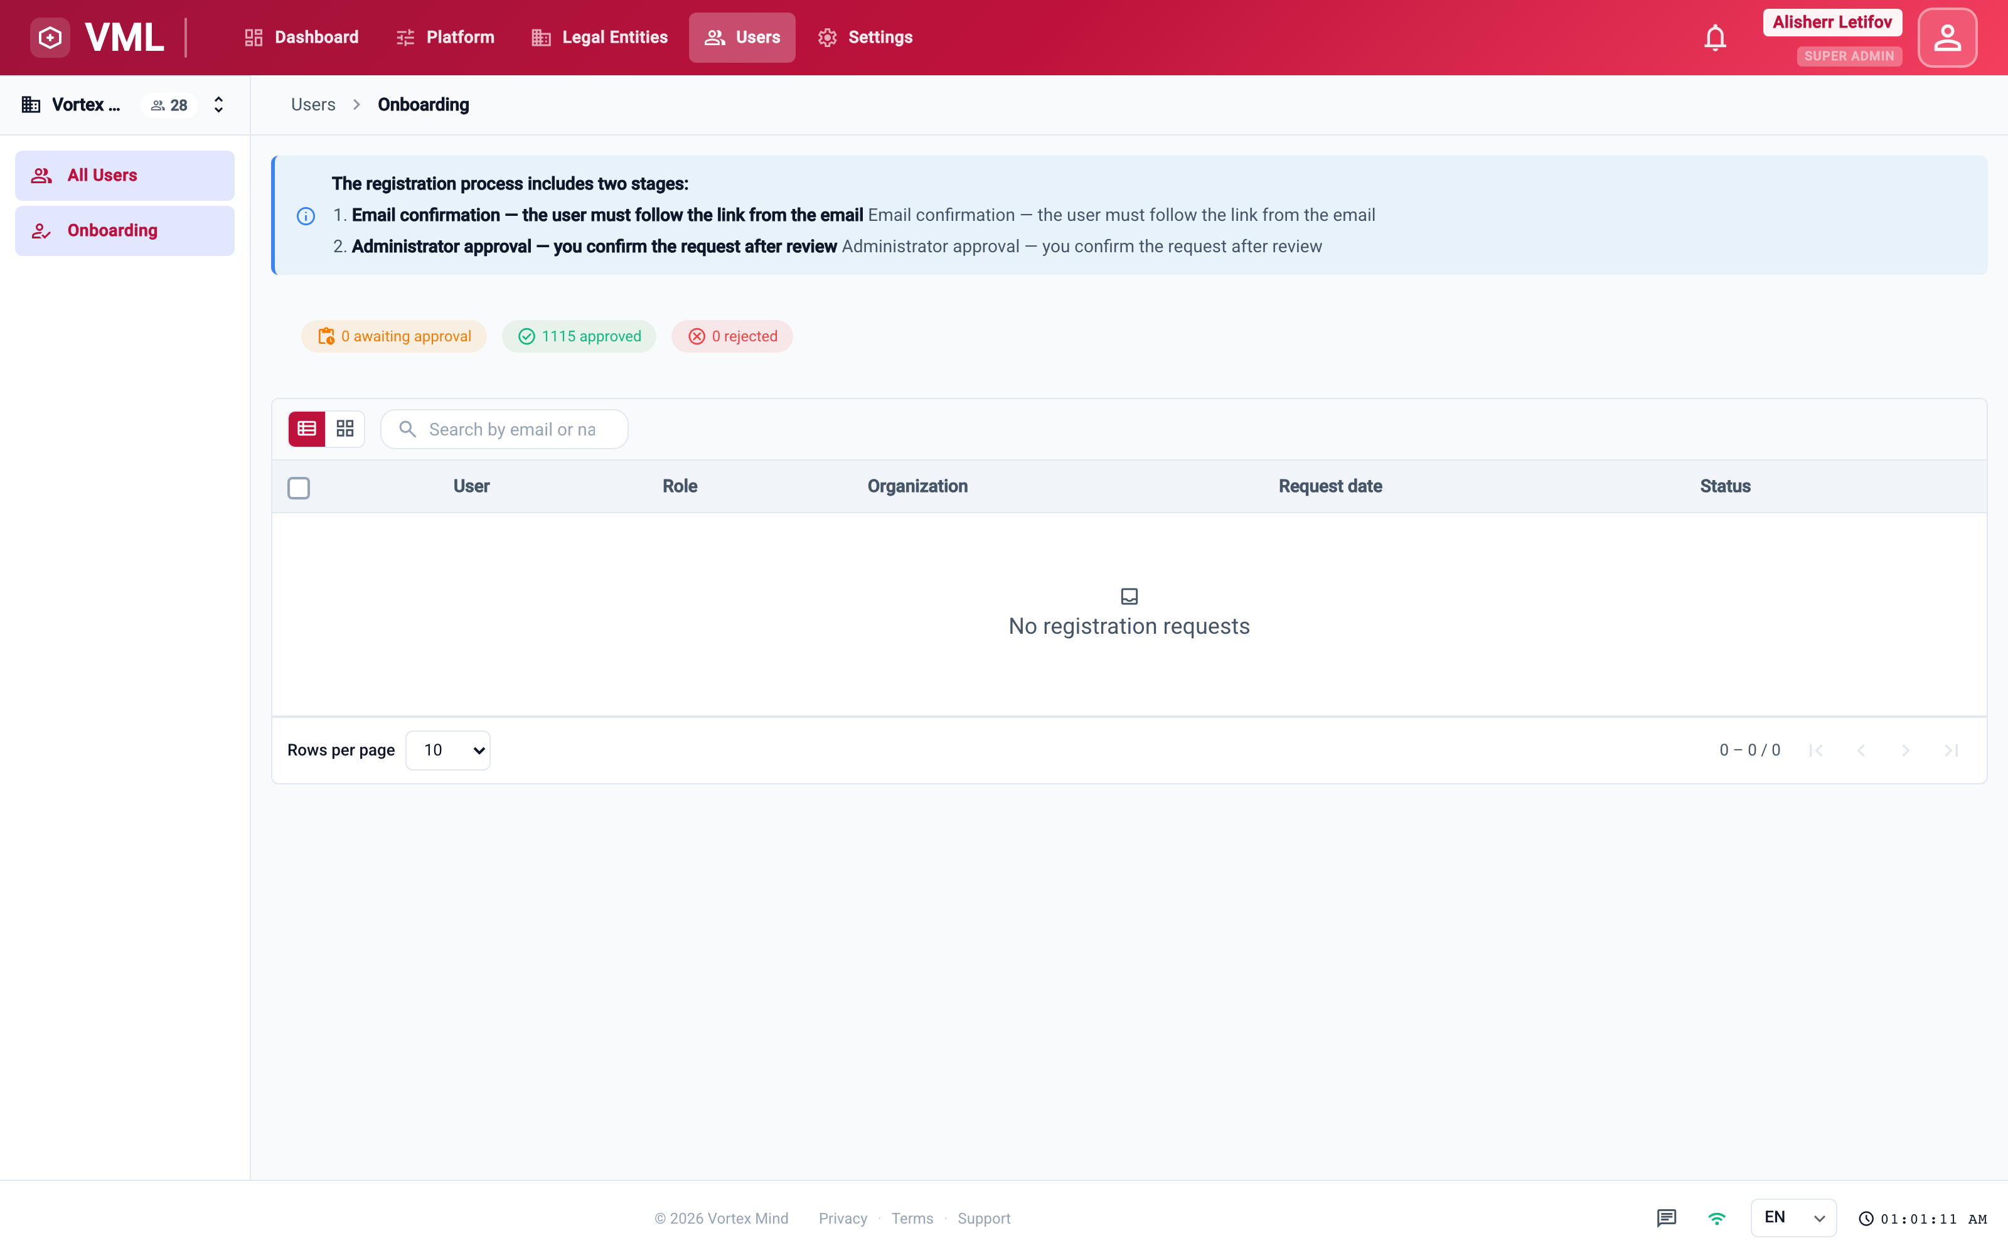This screenshot has height=1255, width=2008.
Task: Click the Role column header
Action: pos(680,486)
